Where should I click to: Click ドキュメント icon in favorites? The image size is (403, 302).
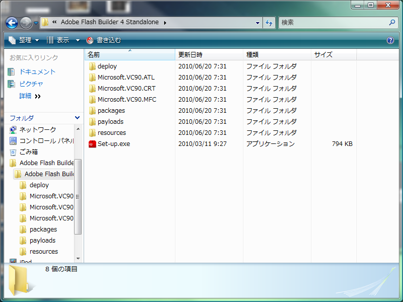click(11, 72)
